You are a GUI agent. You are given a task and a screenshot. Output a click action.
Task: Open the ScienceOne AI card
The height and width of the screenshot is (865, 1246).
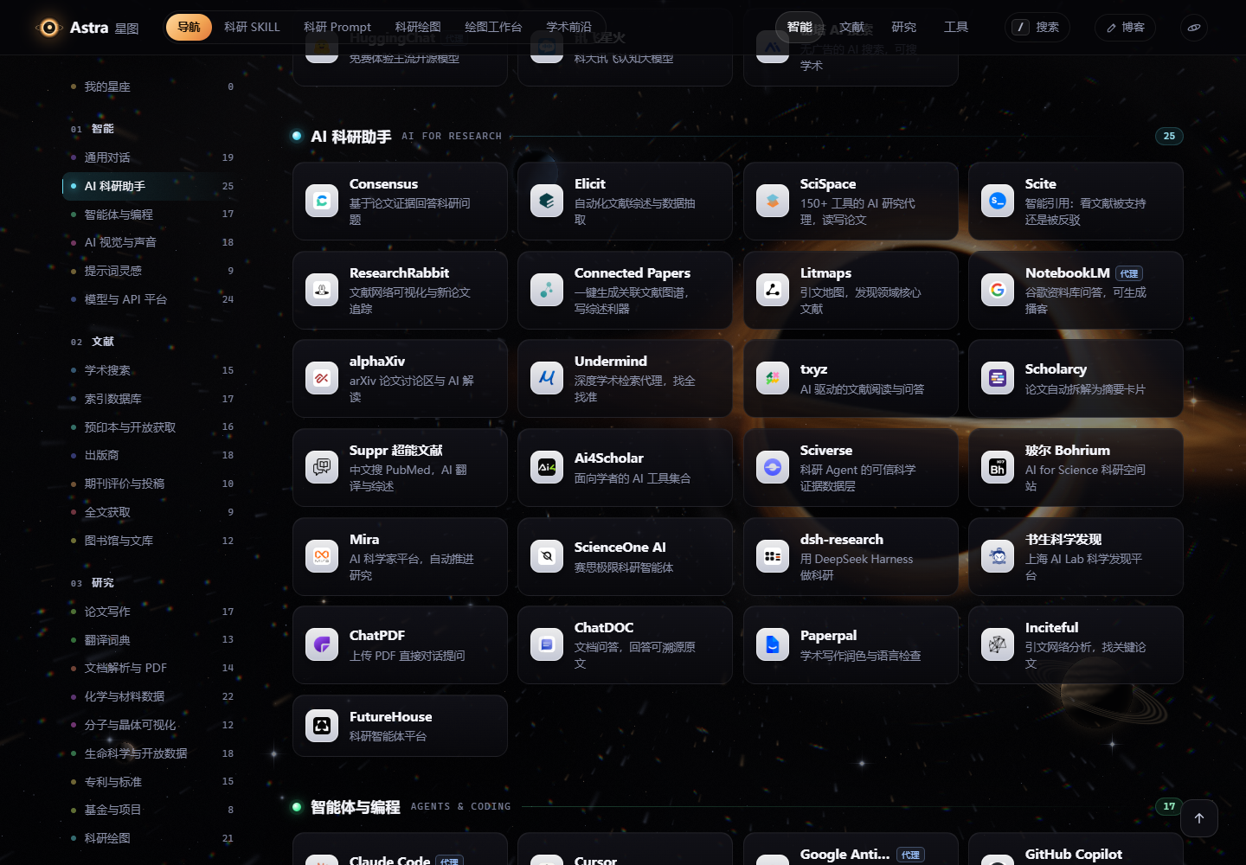pyautogui.click(x=625, y=556)
